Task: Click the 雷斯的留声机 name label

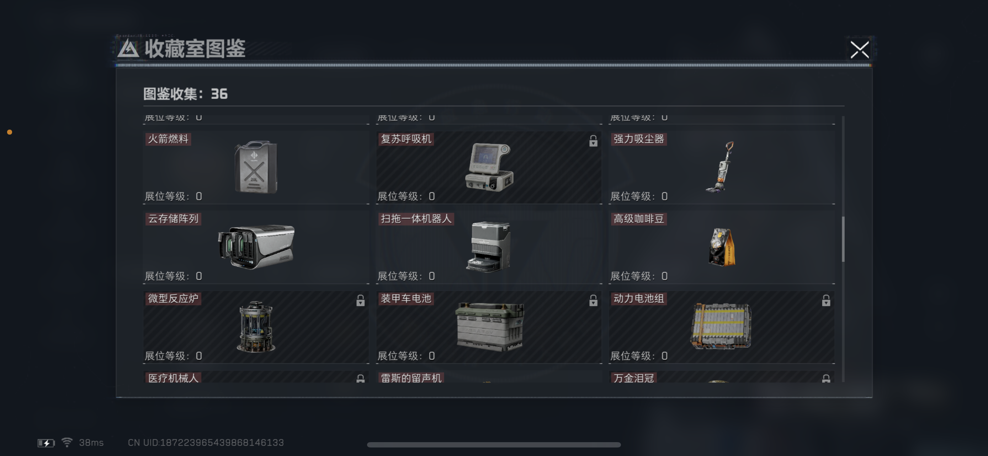Action: click(411, 378)
